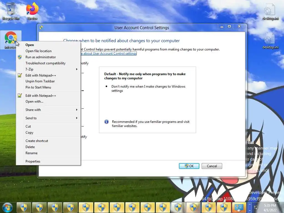Viewport: 284px width, 213px height.
Task: Click Edit with Notepad++ just above Open with...
Action: [x=48, y=96]
